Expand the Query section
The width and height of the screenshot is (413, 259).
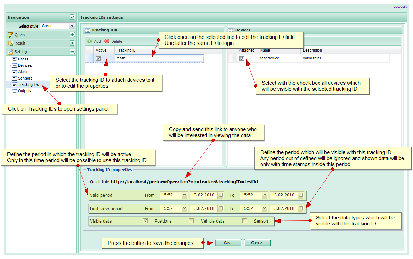coord(72,35)
